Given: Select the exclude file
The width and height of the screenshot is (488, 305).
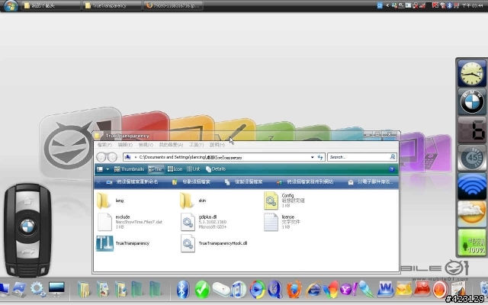Looking at the screenshot, I should coord(130,222).
